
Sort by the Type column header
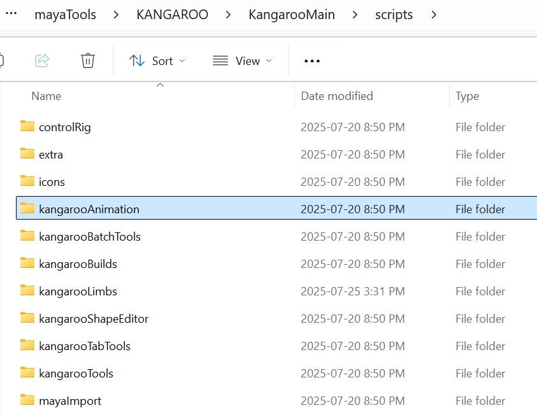[467, 96]
